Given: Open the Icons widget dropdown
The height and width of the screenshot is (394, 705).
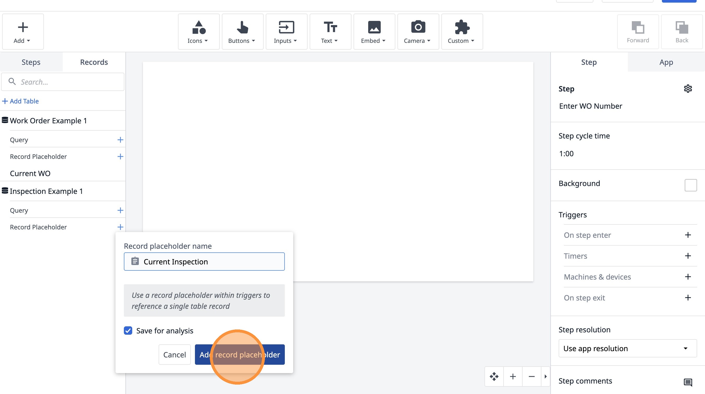Looking at the screenshot, I should click(198, 31).
